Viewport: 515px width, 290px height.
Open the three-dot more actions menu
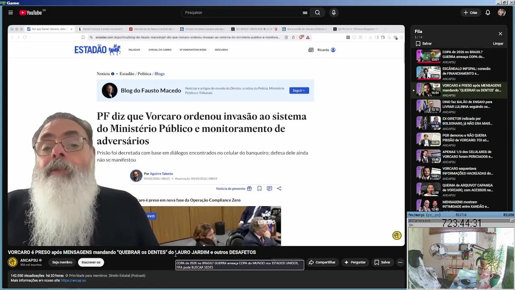400,262
